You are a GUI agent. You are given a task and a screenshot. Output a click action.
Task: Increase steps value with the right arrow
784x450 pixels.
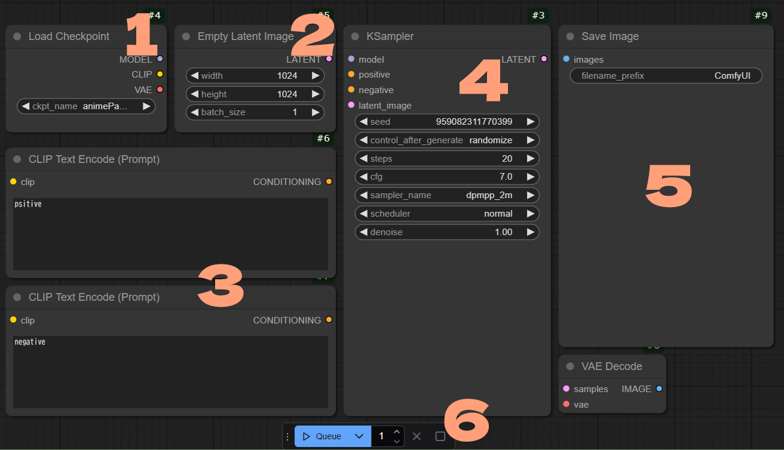(531, 159)
